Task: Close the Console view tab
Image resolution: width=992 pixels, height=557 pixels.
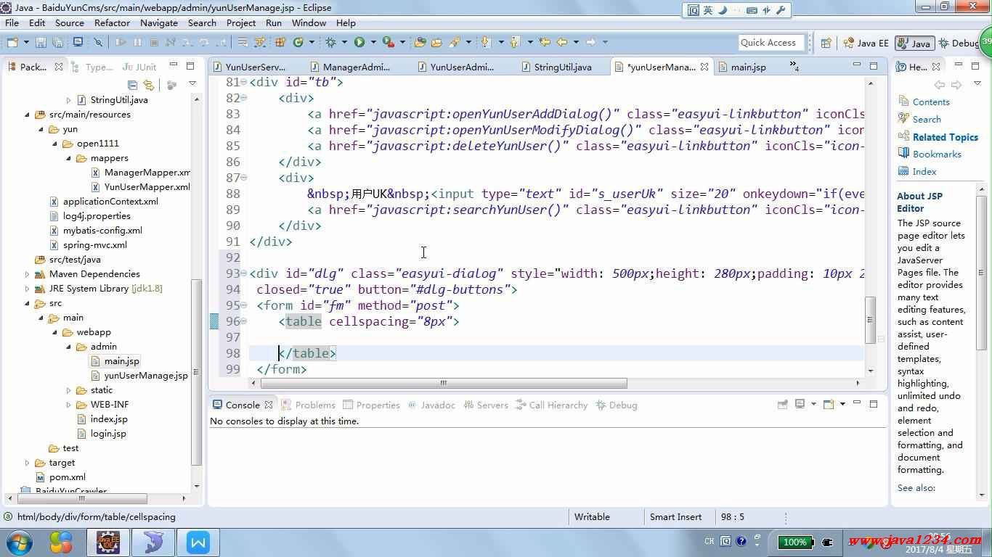Action: 269,405
